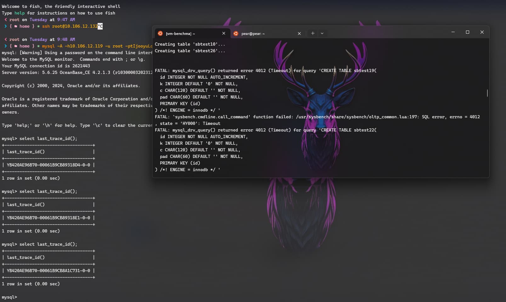The height and width of the screenshot is (302, 506).
Task: Click the green help keyword in fish welcome
Action: pyautogui.click(x=20, y=13)
